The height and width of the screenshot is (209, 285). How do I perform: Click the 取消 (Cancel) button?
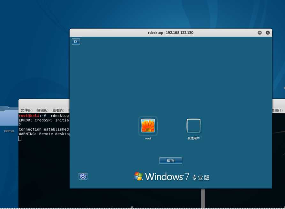[171, 161]
